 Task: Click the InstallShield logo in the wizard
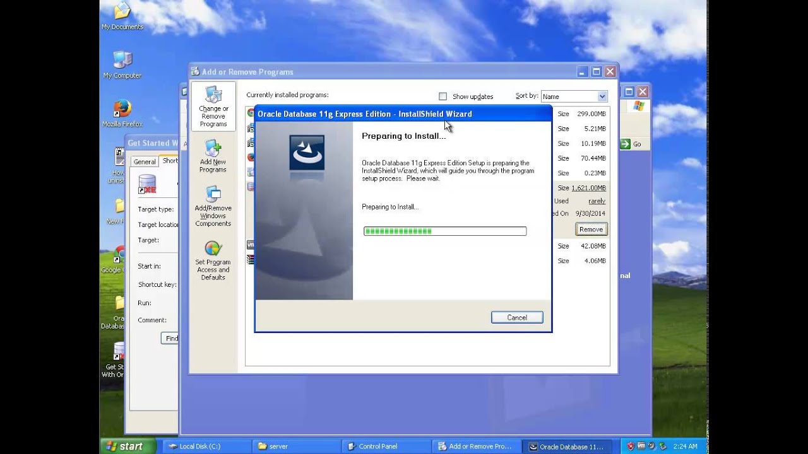pyautogui.click(x=307, y=152)
